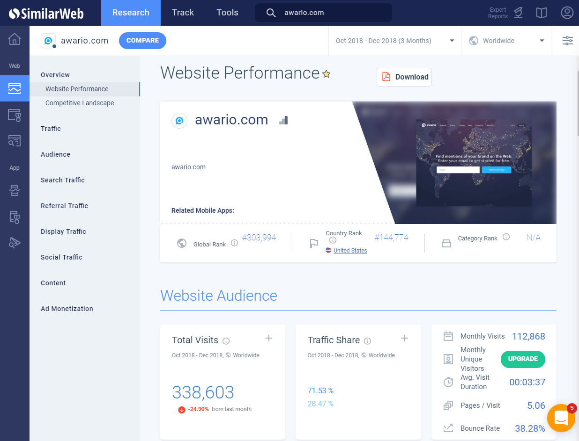Open the date range dropdown
This screenshot has height=441, width=579.
coord(395,41)
